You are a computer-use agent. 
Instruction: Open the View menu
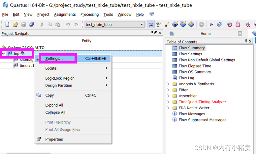coord(28,14)
